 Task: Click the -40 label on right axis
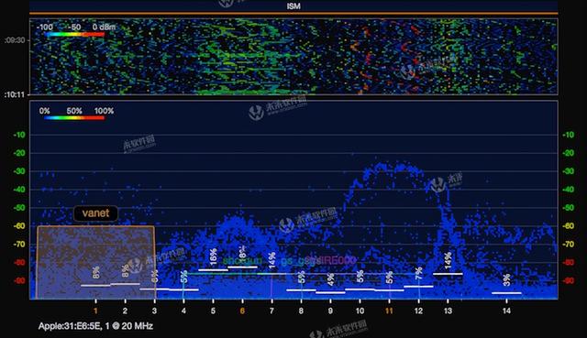pyautogui.click(x=569, y=190)
